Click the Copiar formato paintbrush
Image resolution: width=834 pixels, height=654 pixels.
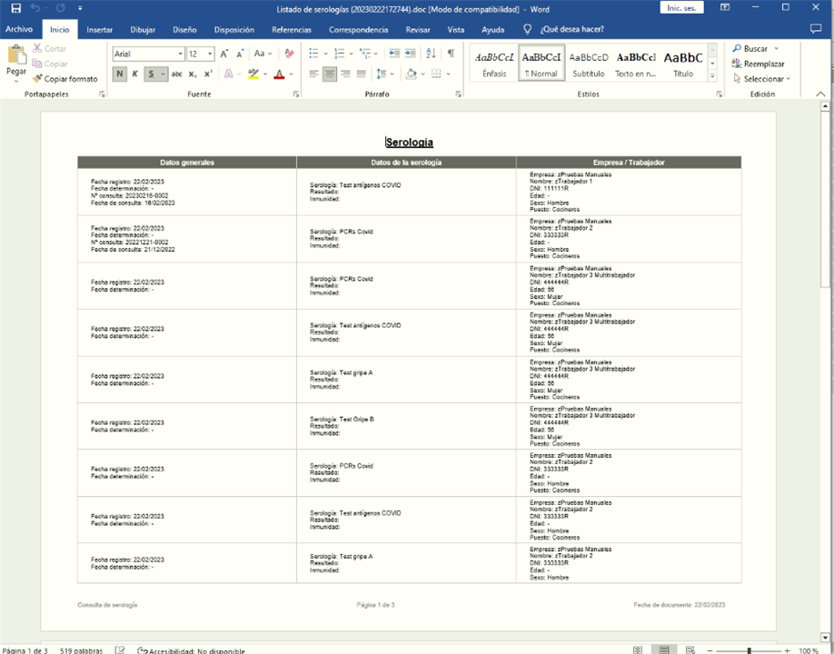(37, 79)
